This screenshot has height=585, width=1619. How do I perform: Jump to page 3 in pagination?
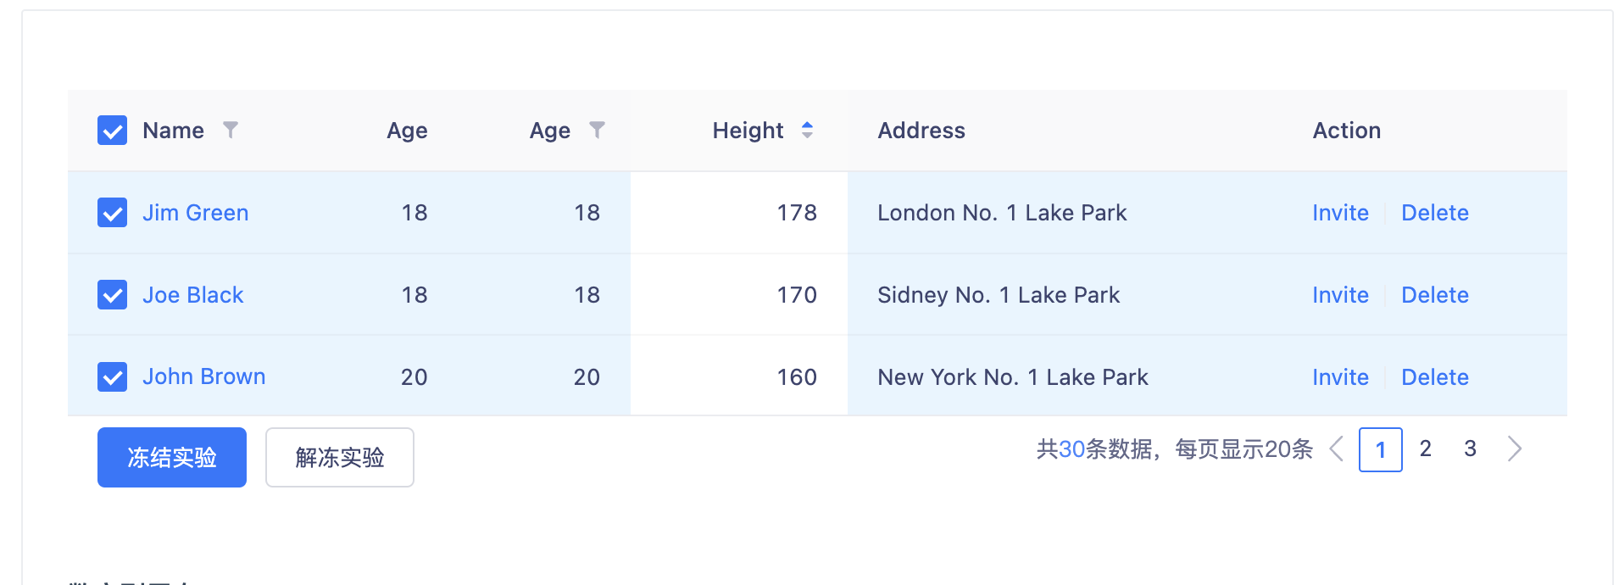click(x=1471, y=448)
